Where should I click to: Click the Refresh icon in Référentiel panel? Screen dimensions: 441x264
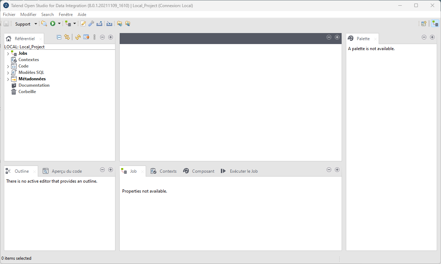pyautogui.click(x=78, y=37)
